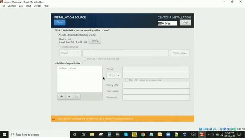The width and height of the screenshot is (245, 138).
Task: Click the hard disk activity status icon
Action: pyautogui.click(x=201, y=129)
